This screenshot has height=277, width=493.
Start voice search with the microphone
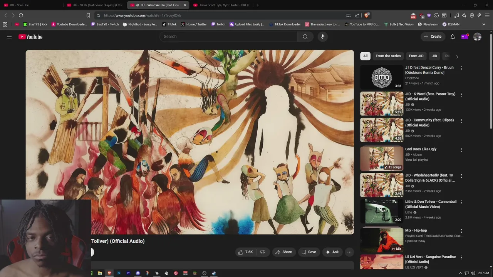click(x=323, y=37)
